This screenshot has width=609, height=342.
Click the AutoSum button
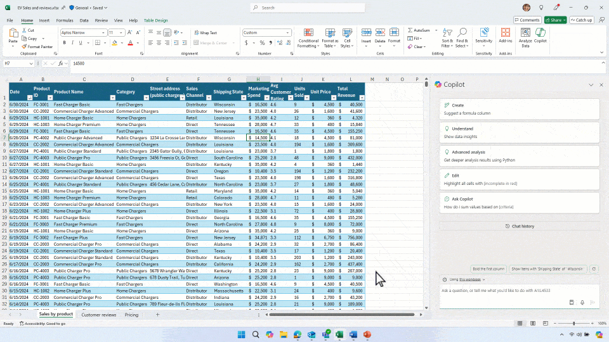(419, 30)
